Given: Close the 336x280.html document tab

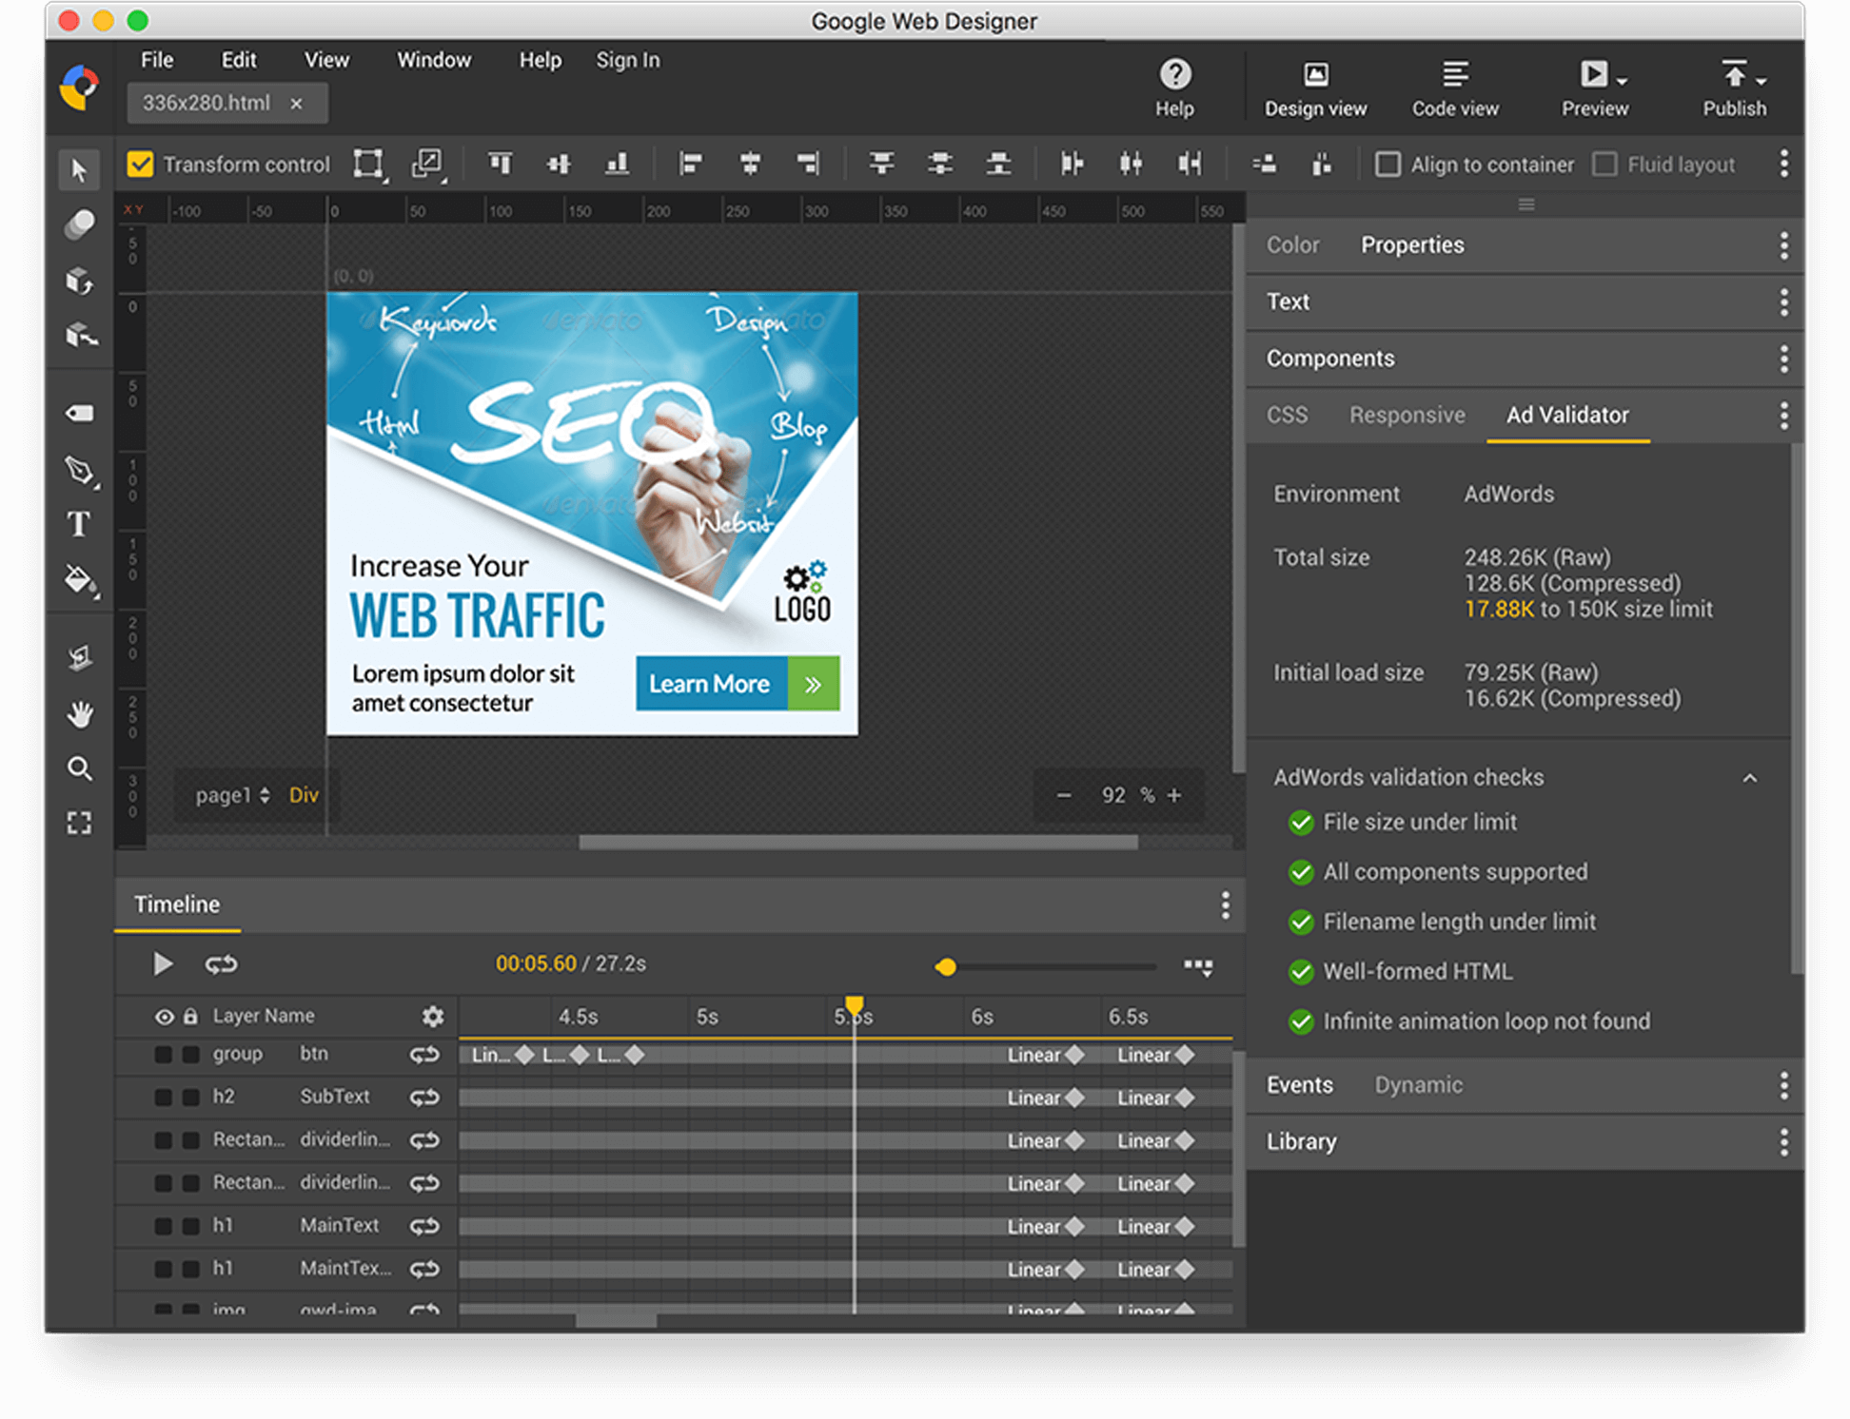Looking at the screenshot, I should [297, 104].
